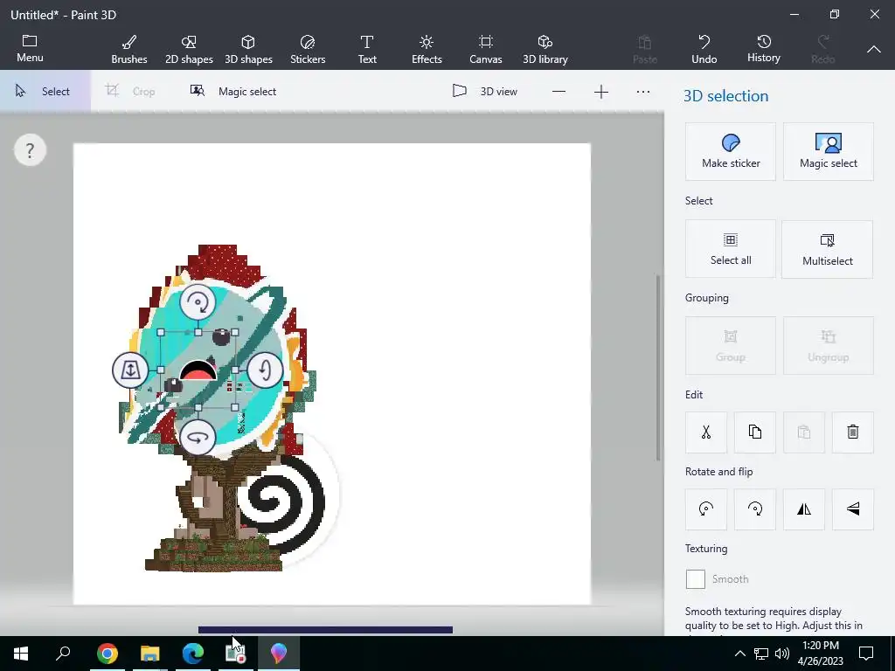Viewport: 895px width, 671px height.
Task: Check the Smooth texturing checkbox
Action: pos(695,579)
